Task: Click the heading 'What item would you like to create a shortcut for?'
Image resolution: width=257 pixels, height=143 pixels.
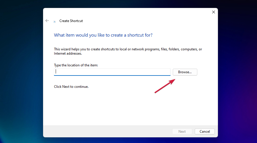Action: pos(103,35)
